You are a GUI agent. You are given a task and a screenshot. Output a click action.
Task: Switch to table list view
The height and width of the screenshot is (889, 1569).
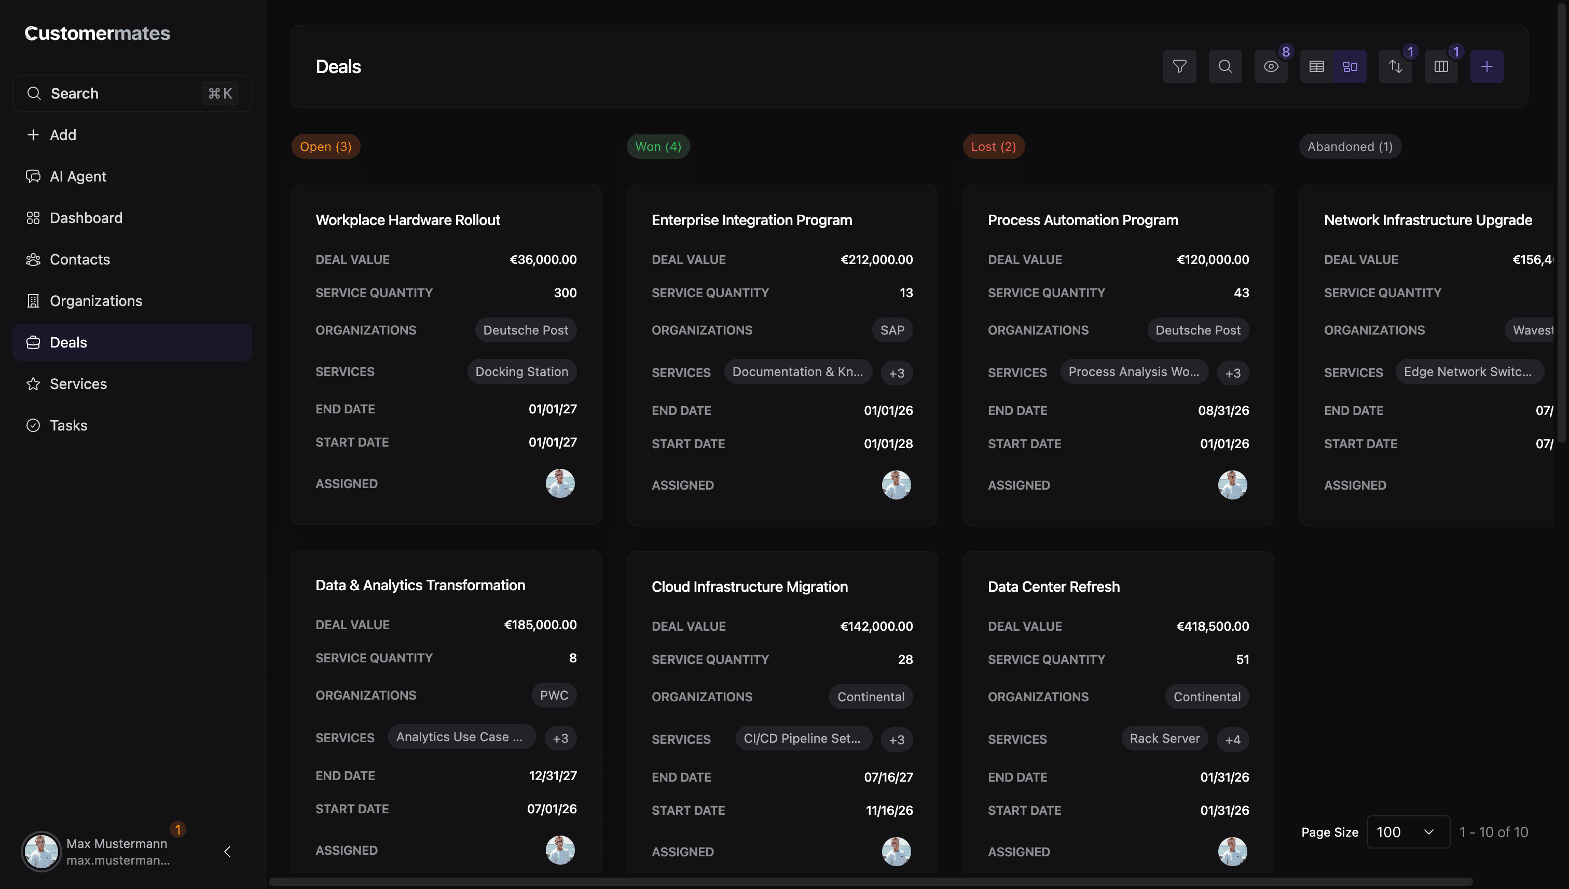pos(1317,66)
